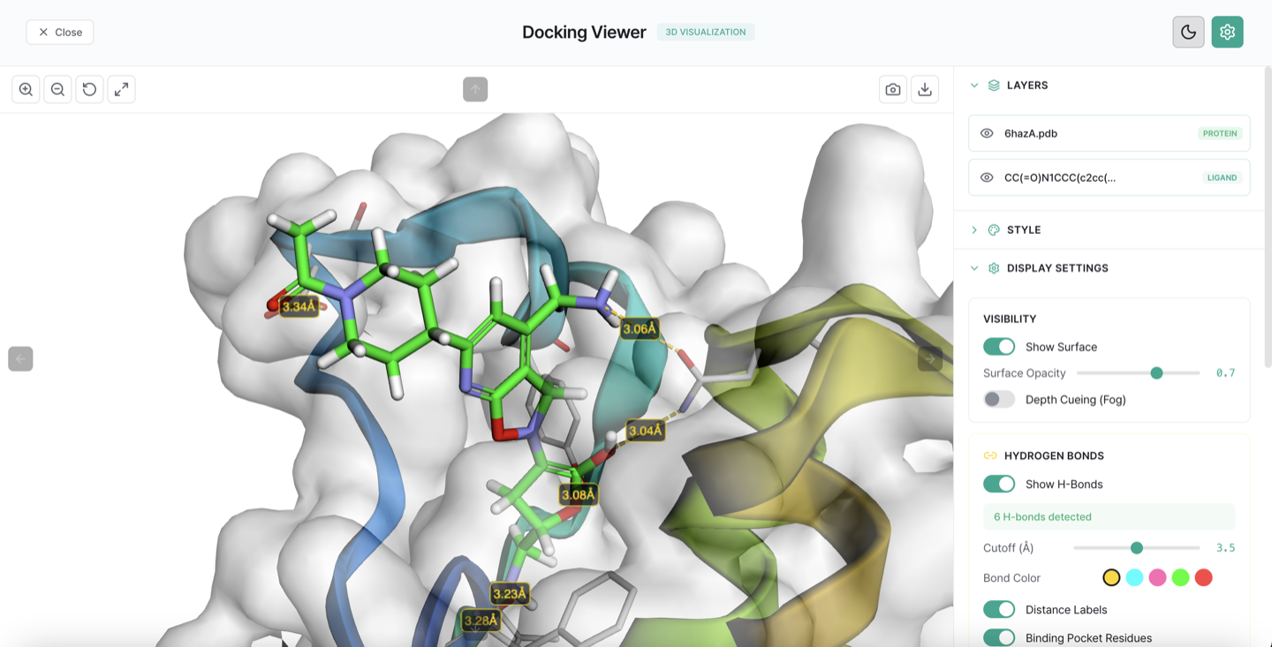1272x647 pixels.
Task: Expand the Style section chevron
Action: point(974,229)
